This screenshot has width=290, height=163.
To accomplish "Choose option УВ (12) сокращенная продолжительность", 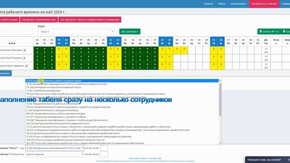I will (x=122, y=130).
